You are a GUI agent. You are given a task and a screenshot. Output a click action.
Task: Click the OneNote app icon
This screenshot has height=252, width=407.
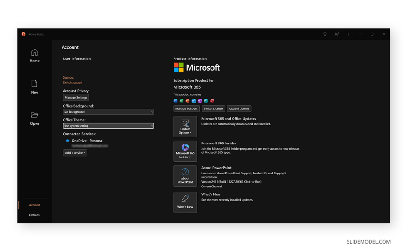[x=200, y=101]
